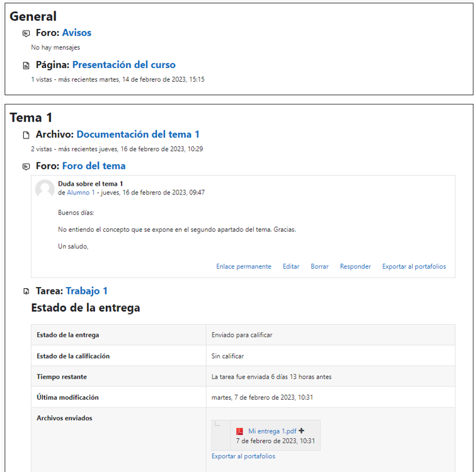Click the page icon beside Presentación del curso
475x472 pixels.
click(26, 65)
